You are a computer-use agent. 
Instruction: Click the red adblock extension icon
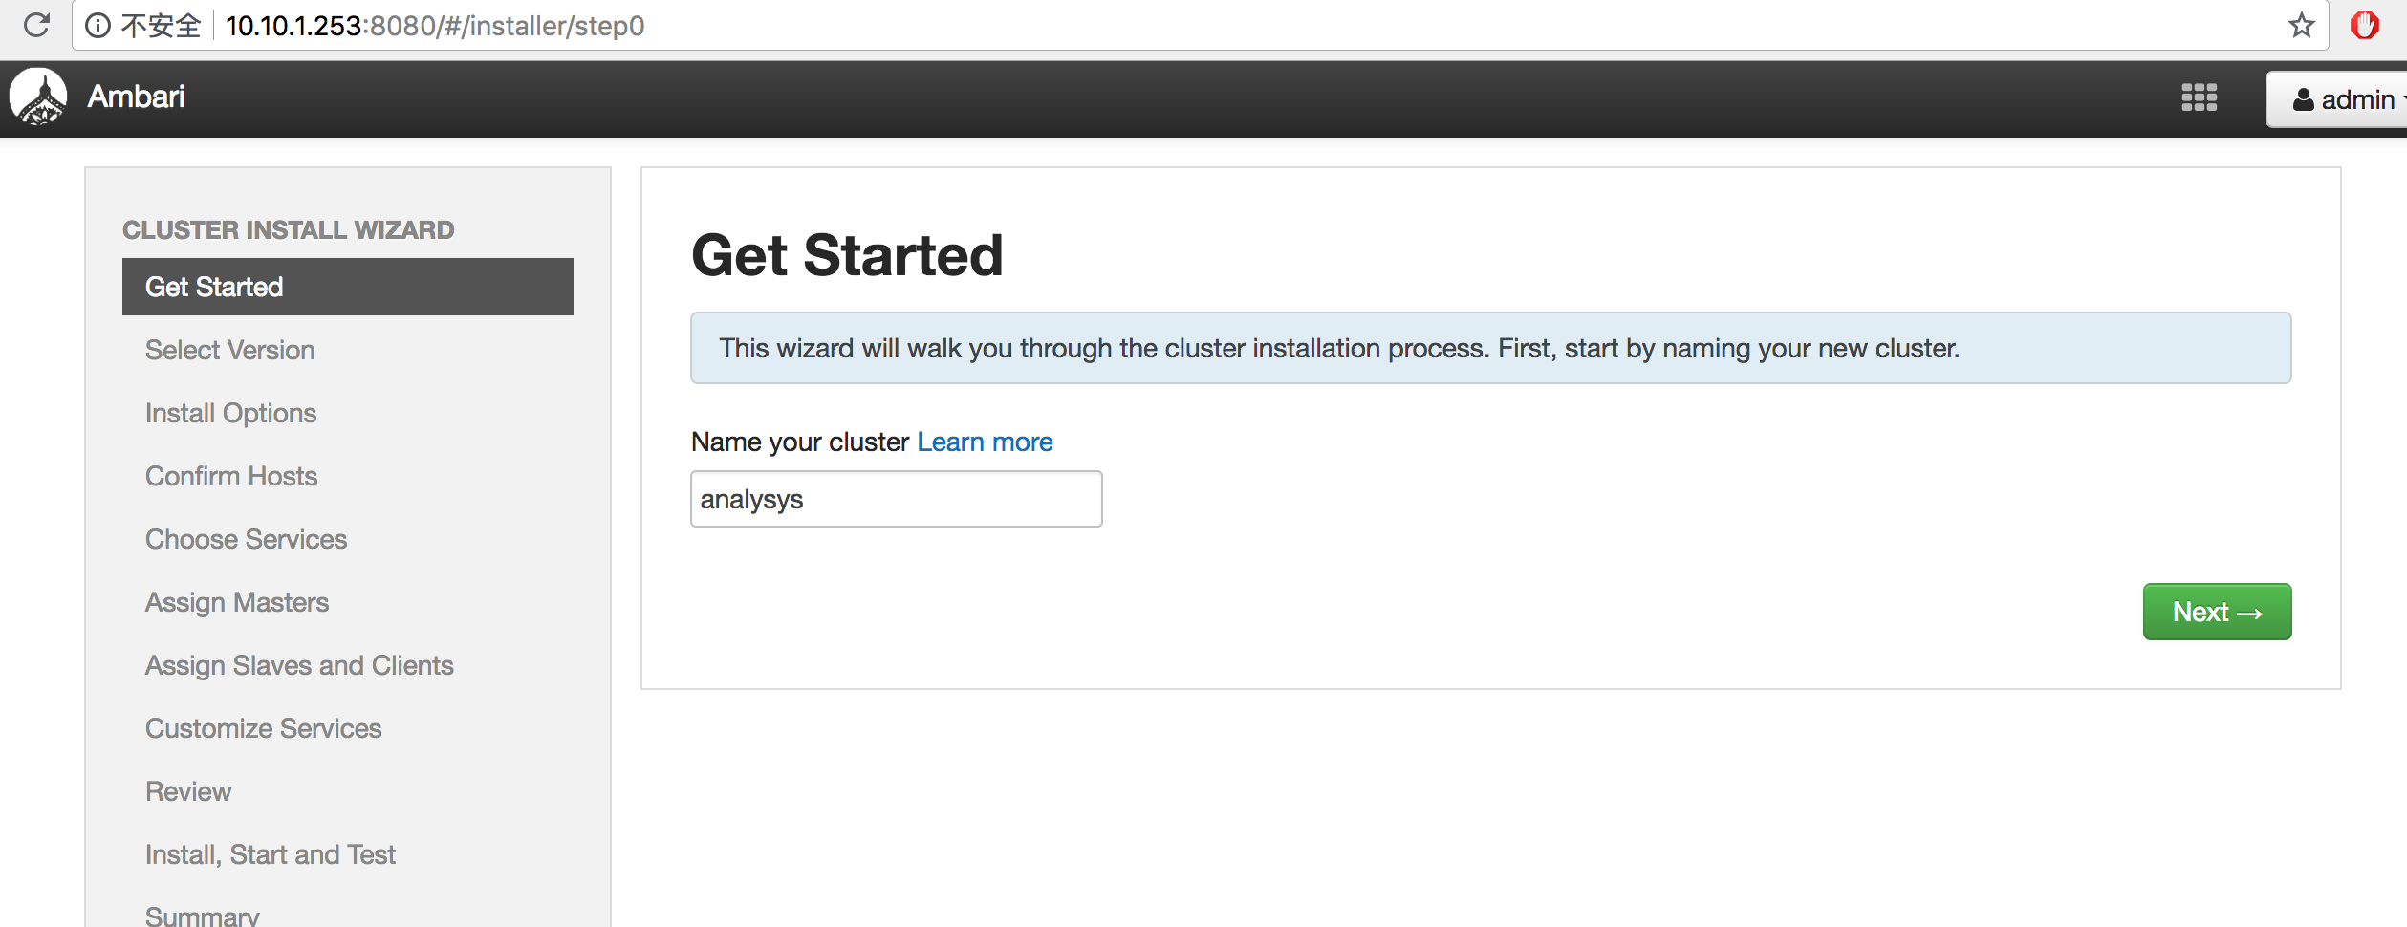pyautogui.click(x=2365, y=25)
